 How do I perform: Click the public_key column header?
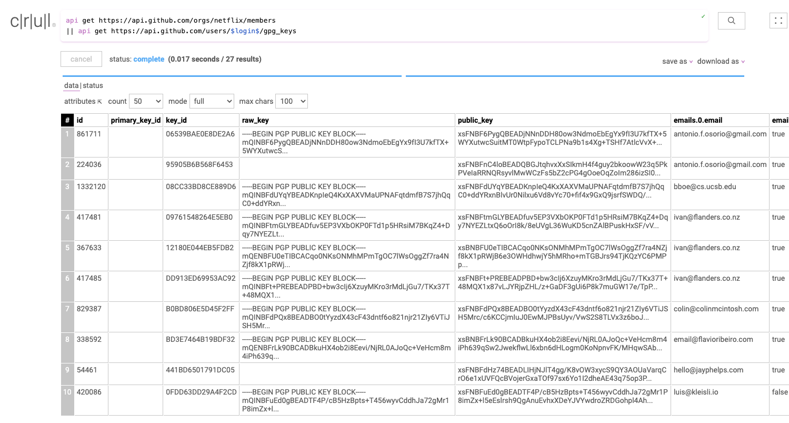(475, 120)
